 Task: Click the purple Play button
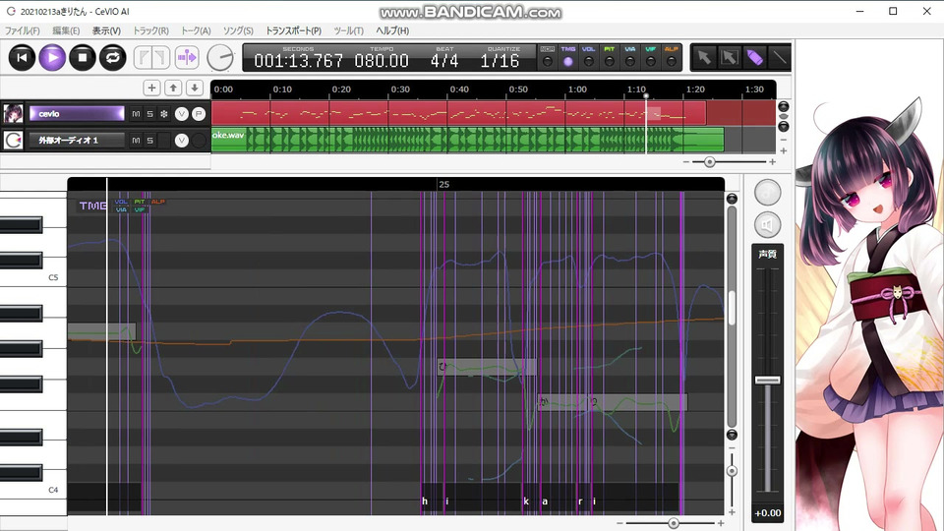click(52, 58)
